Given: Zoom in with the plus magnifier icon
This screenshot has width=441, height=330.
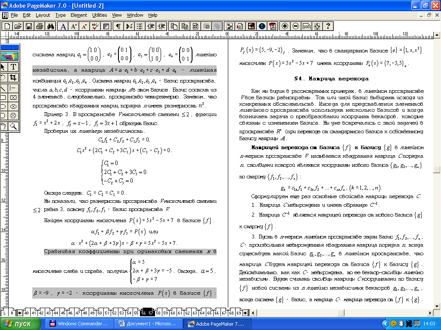Looking at the screenshot, I should pos(285,26).
